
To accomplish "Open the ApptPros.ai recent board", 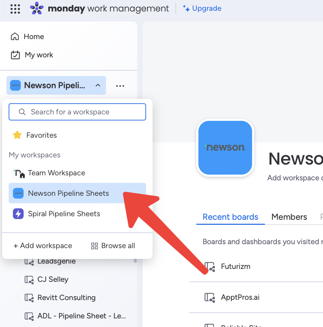I will tap(240, 297).
